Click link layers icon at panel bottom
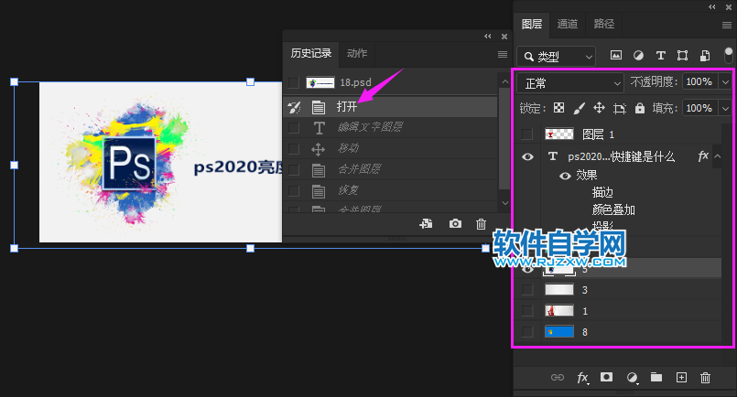737x397 pixels. (x=558, y=377)
